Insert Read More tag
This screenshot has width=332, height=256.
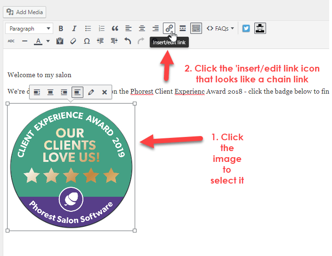click(183, 28)
